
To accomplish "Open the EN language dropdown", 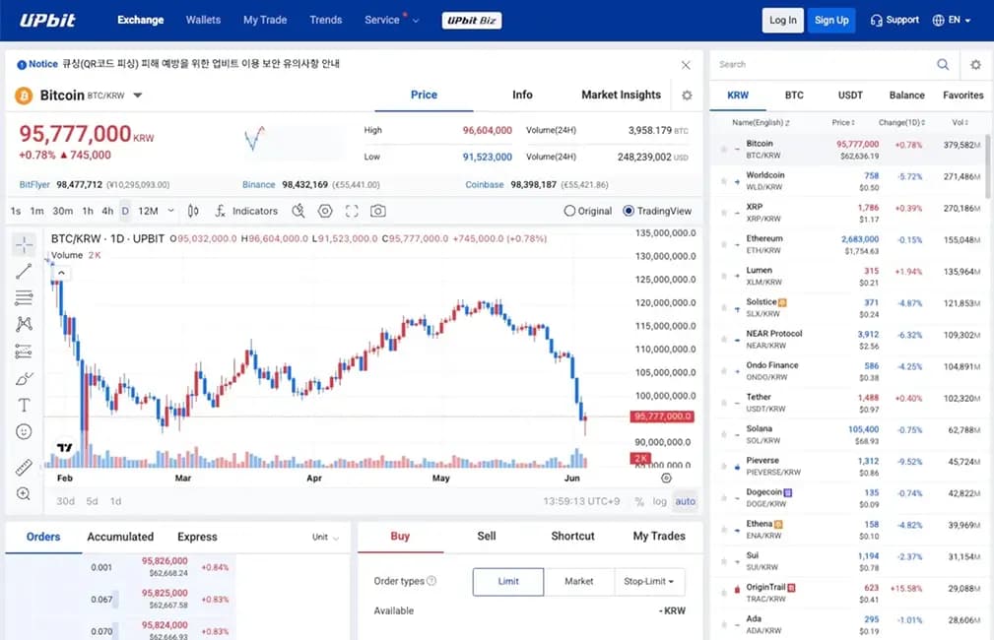I will point(952,21).
